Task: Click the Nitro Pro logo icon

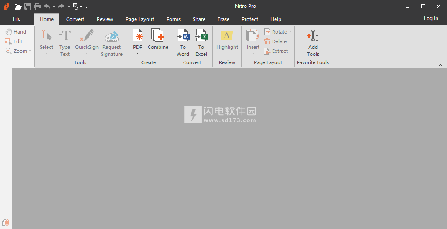Action: click(x=6, y=6)
